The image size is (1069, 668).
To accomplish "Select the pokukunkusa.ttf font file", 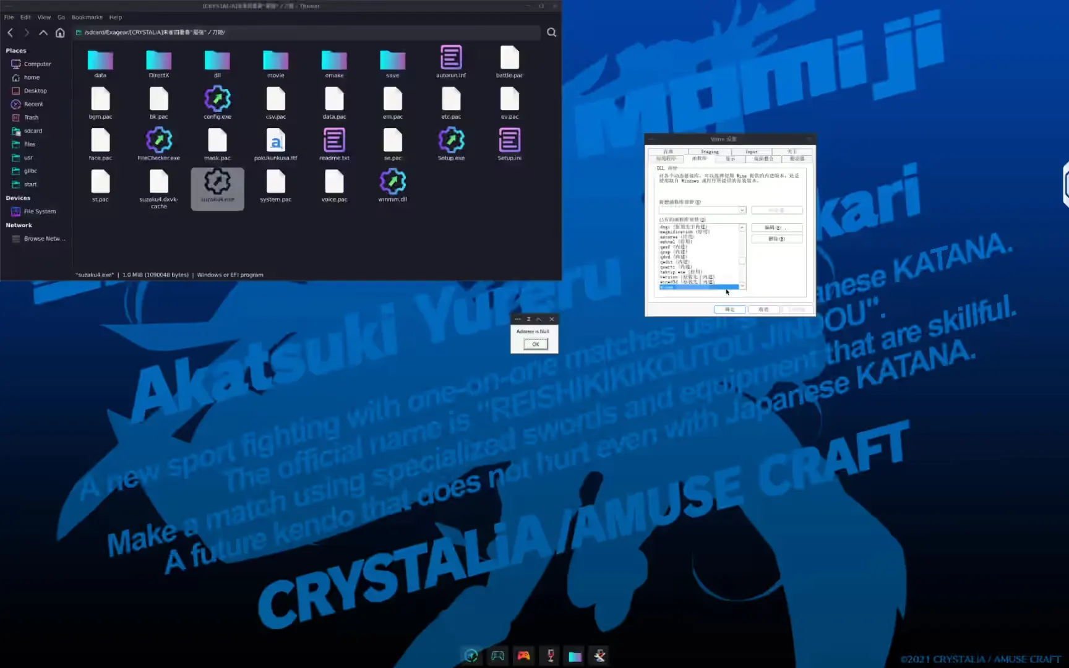I will 276,144.
